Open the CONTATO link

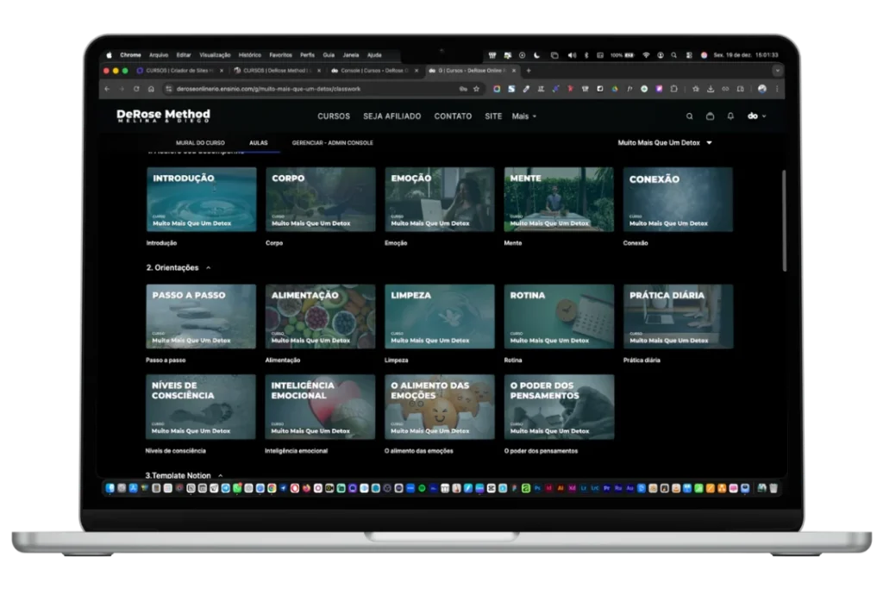pyautogui.click(x=453, y=116)
